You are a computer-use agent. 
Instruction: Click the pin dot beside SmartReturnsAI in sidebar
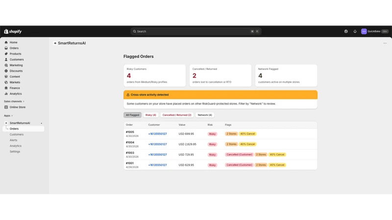click(42, 123)
